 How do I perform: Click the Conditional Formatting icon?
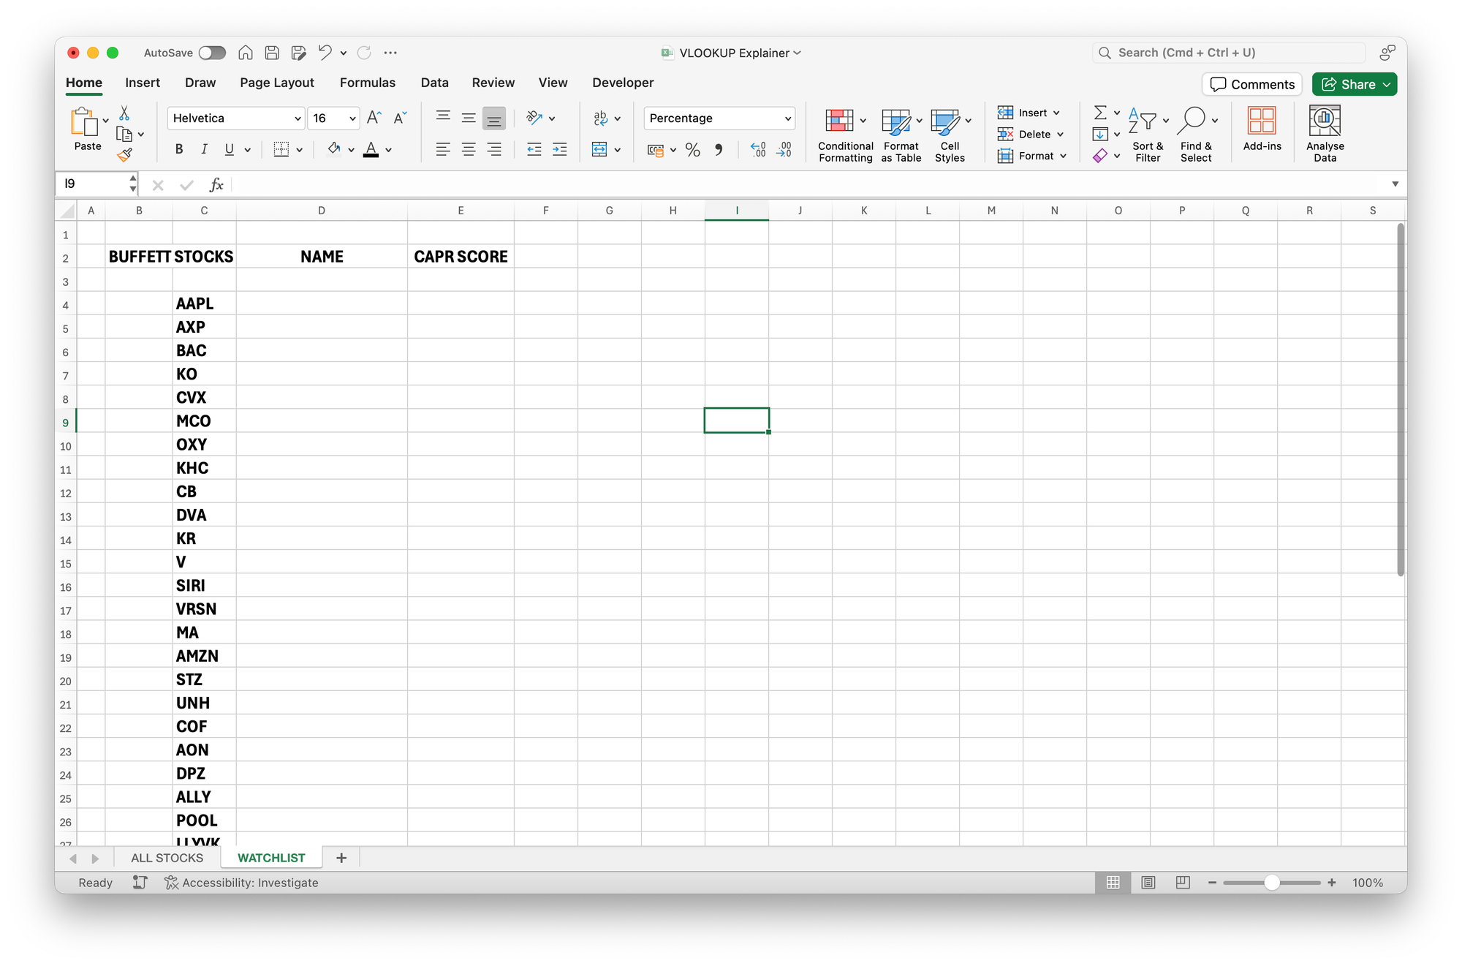click(x=839, y=121)
